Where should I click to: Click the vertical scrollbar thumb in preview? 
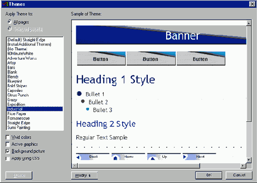[249, 73]
